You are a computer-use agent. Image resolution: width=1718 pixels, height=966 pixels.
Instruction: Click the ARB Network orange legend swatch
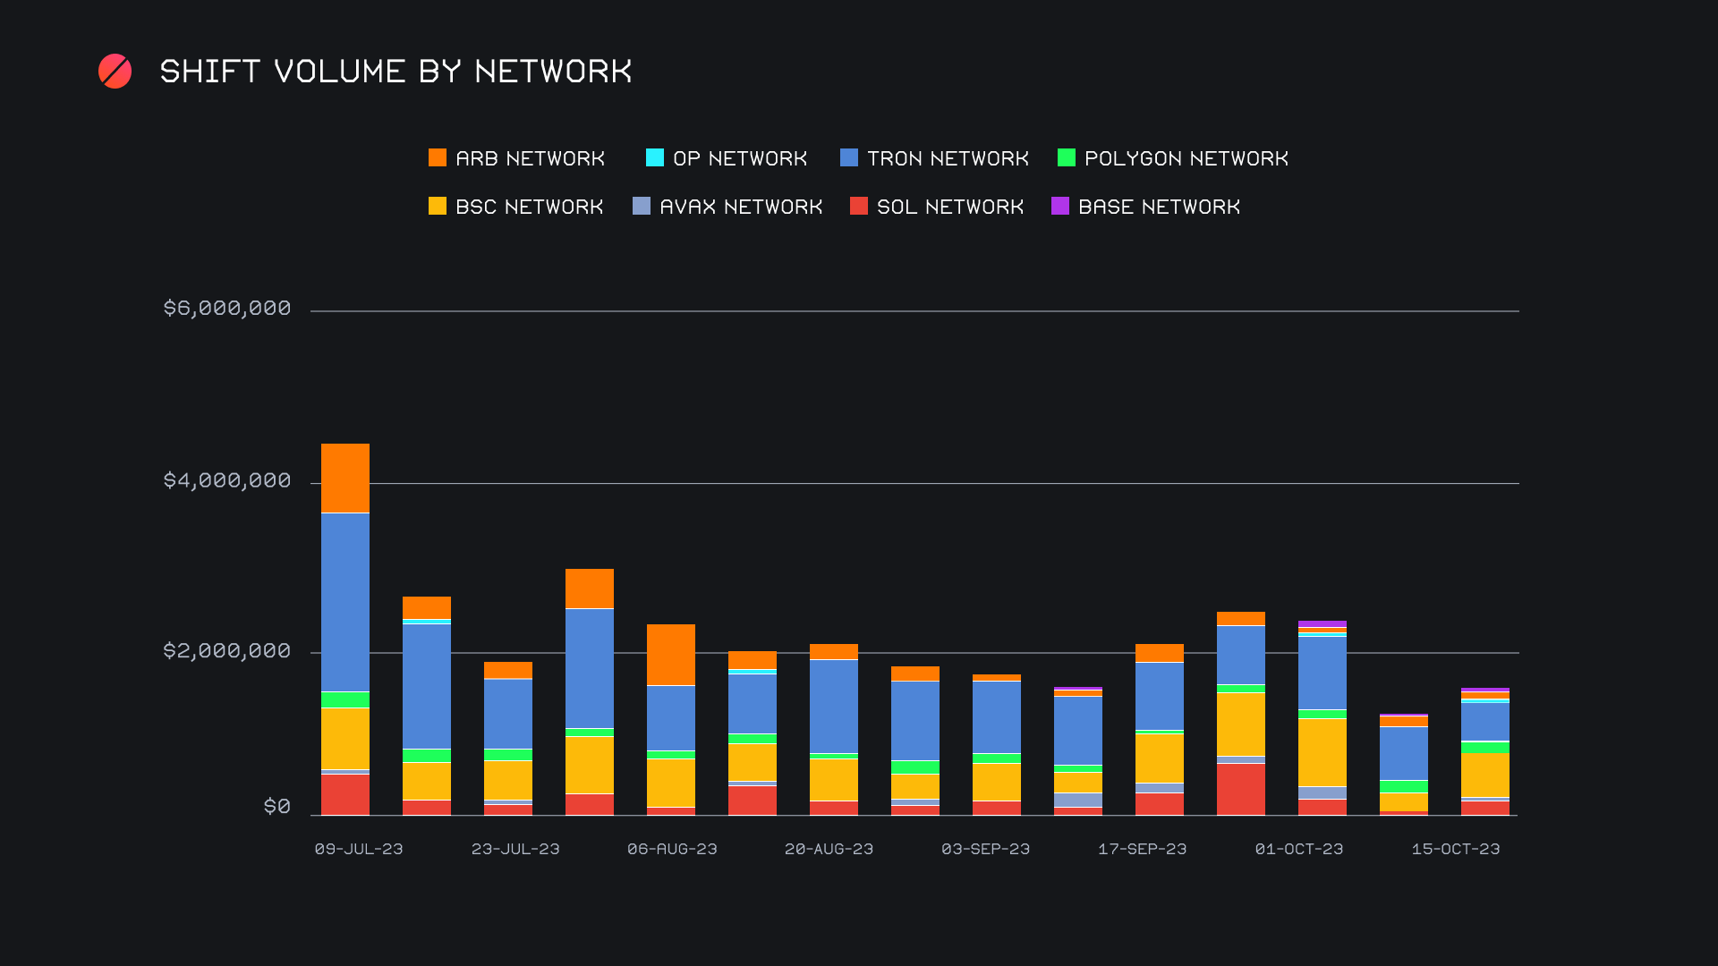coord(437,158)
